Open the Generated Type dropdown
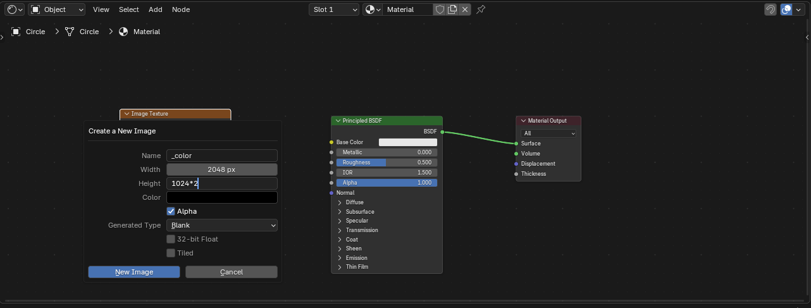The width and height of the screenshot is (811, 308). (221, 225)
